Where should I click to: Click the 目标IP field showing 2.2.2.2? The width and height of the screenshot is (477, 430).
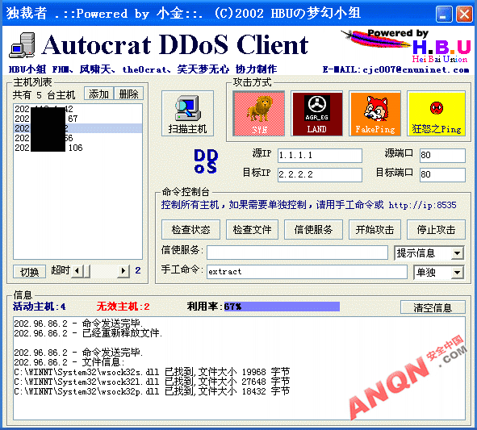tap(320, 175)
